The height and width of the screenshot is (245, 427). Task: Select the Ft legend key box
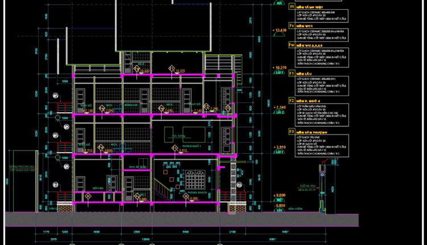coord(291,6)
